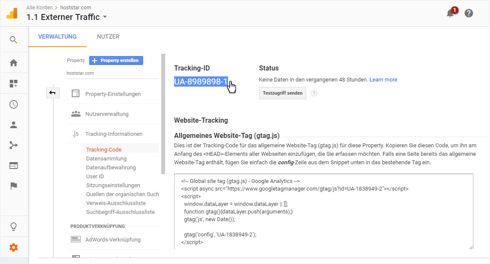The width and height of the screenshot is (490, 264).
Task: Click the admin column vertical scrollbar
Action: pyautogui.click(x=163, y=114)
